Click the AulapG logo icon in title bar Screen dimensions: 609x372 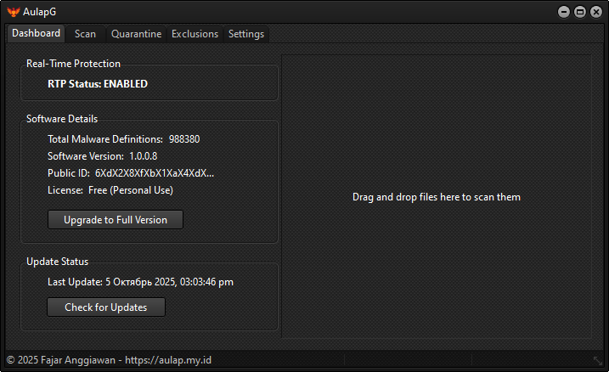pos(13,12)
